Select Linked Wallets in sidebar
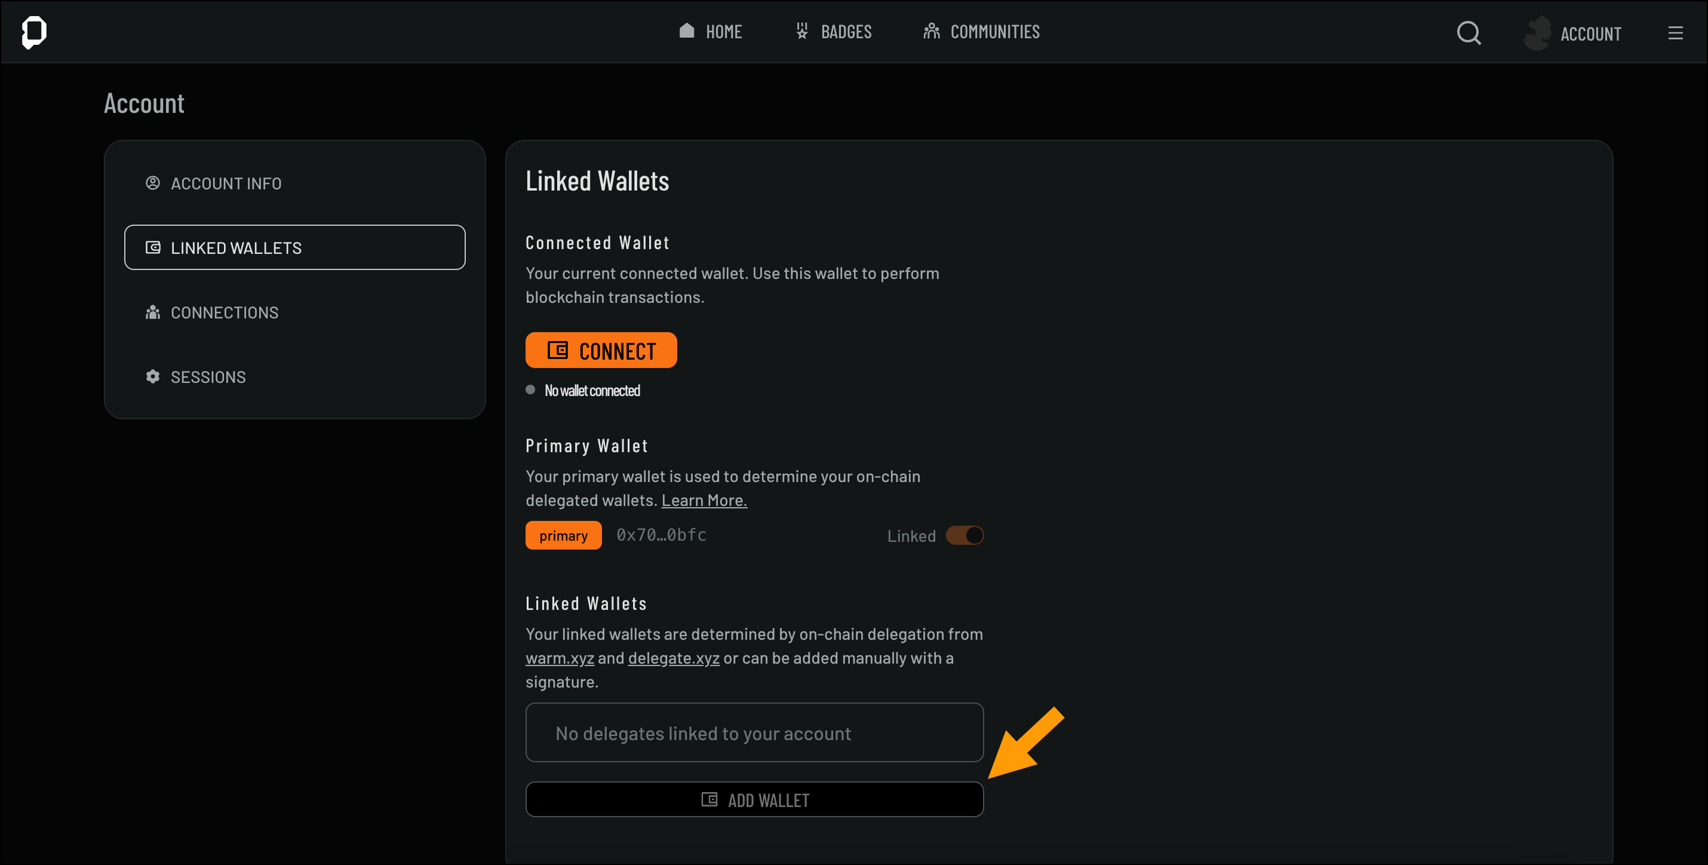Image resolution: width=1708 pixels, height=865 pixels. click(294, 247)
